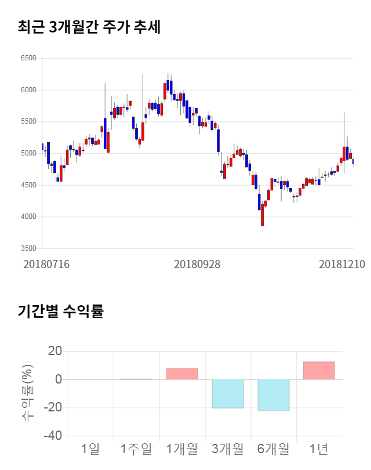Click the '1년' x-axis label
Screen dimensions: 371x470
coord(319,449)
